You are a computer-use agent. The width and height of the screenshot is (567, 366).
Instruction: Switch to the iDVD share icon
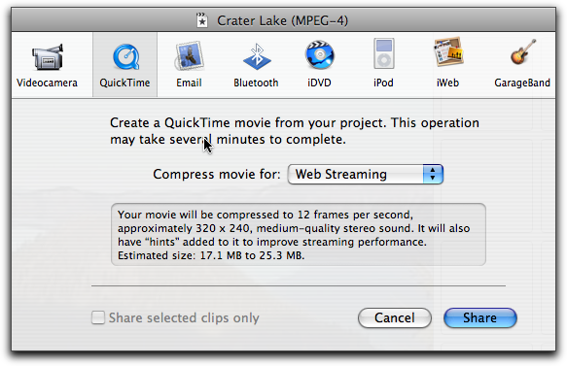tap(319, 55)
